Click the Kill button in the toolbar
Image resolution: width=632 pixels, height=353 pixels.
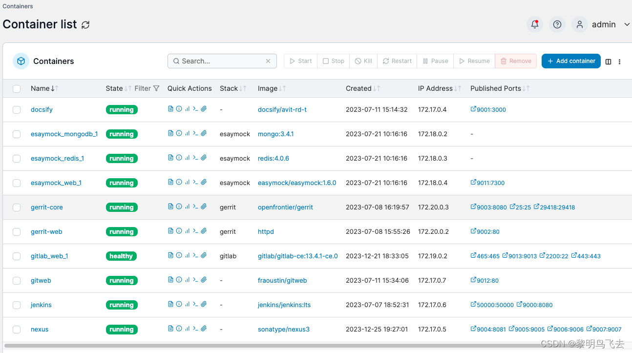pyautogui.click(x=363, y=61)
